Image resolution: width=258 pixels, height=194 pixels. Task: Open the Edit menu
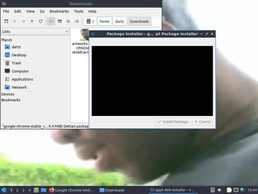pyautogui.click(x=18, y=11)
